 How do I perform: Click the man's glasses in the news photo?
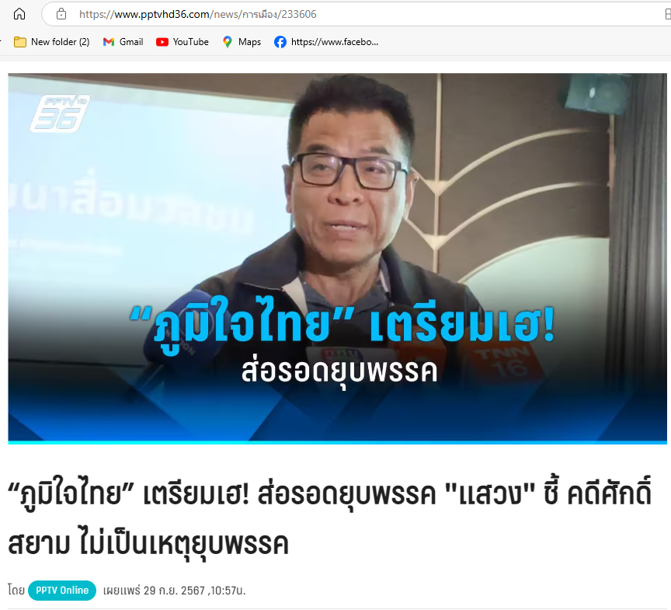[349, 170]
